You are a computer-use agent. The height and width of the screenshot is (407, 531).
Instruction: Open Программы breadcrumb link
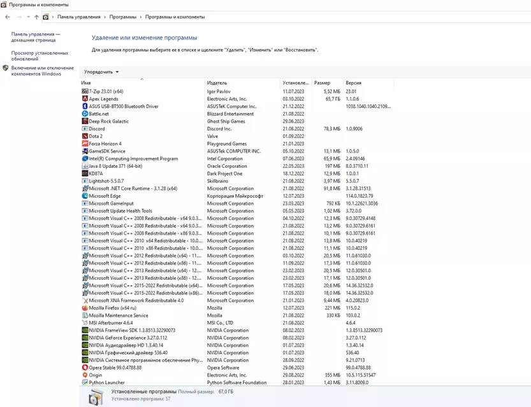[122, 17]
